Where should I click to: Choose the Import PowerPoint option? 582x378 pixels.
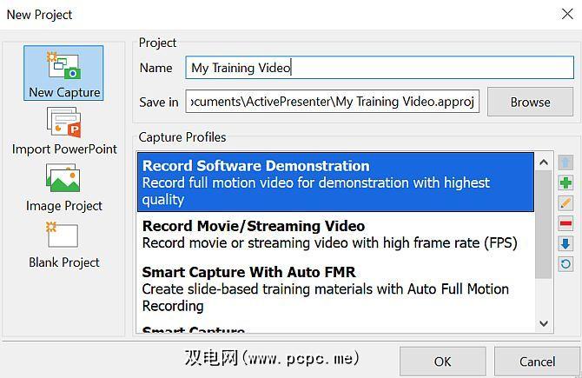point(64,131)
